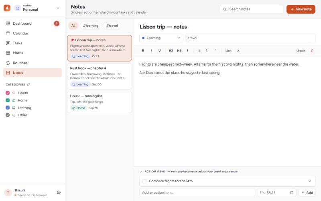
Task: Click the search magnifier icon
Action: point(225,9)
